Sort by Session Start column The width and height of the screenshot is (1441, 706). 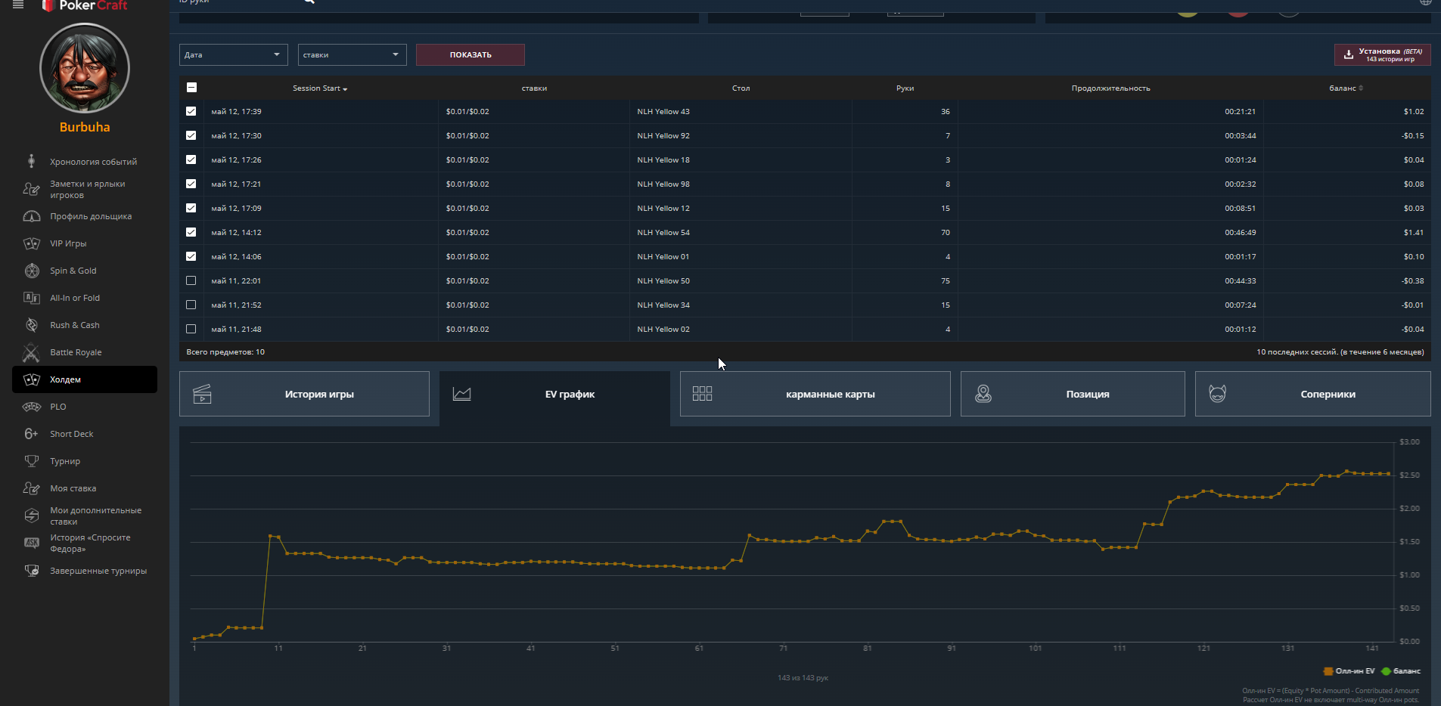(320, 88)
